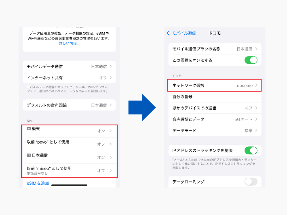The image size is (287, 215).
Task: Tap the 楽天 SIM badge icon
Action: click(x=29, y=129)
